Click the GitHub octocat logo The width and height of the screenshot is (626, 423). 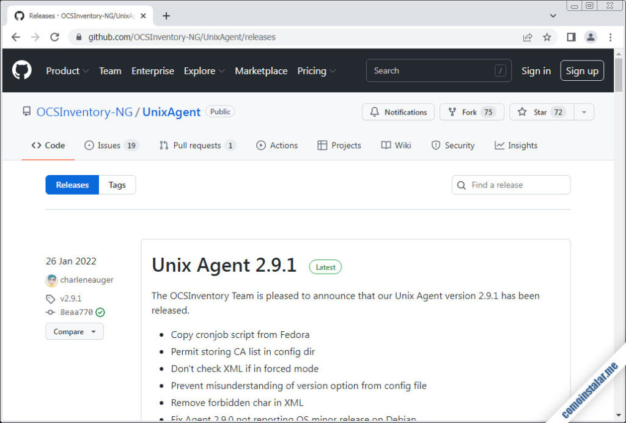click(21, 70)
